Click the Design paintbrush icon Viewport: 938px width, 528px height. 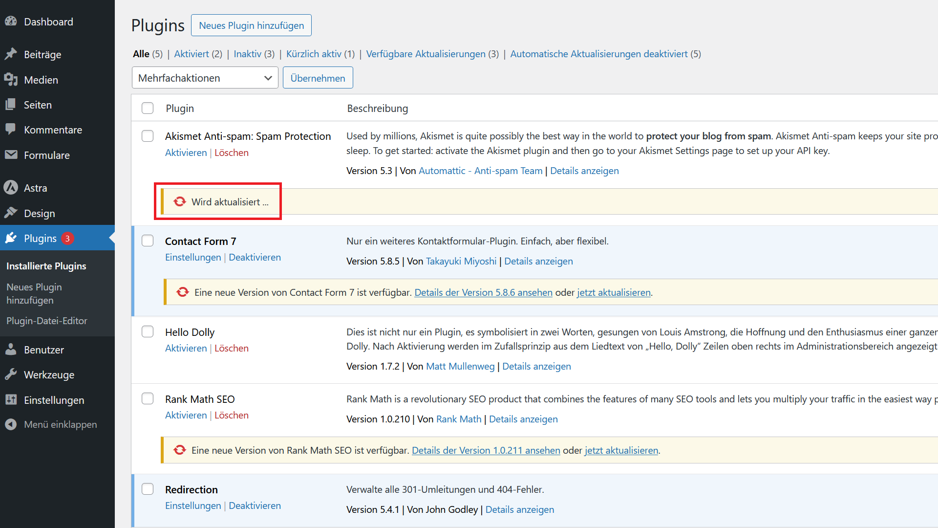(x=11, y=213)
